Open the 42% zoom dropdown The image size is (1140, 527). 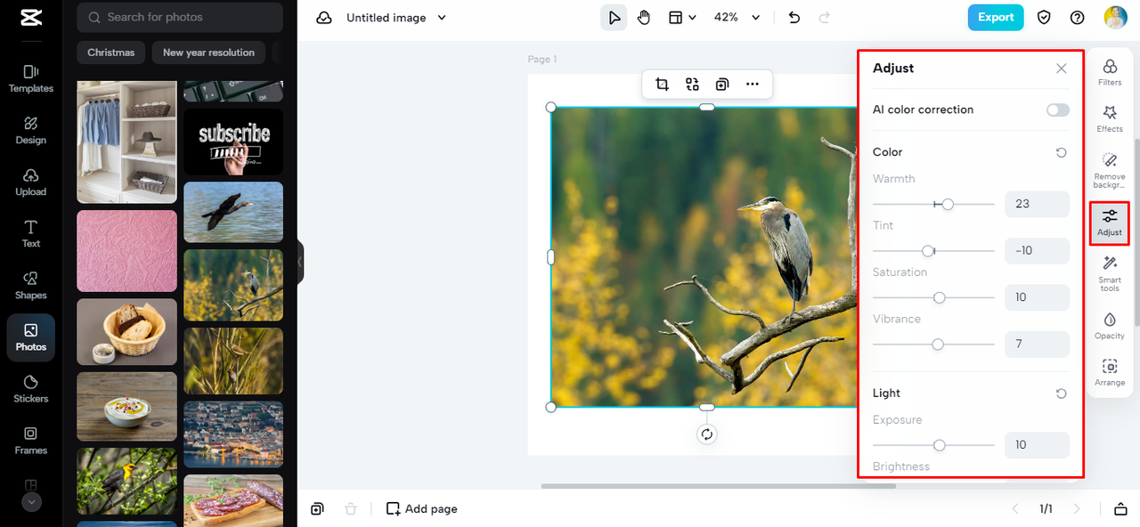[737, 18]
